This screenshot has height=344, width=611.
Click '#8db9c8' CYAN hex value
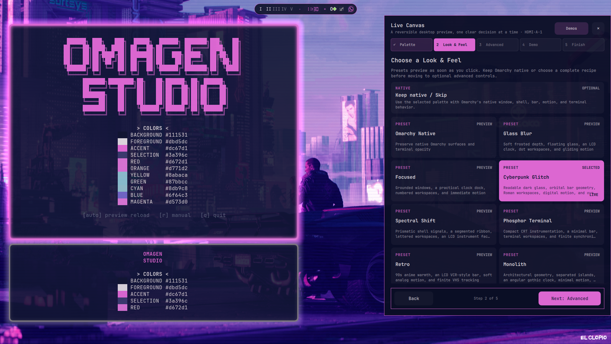pos(177,189)
